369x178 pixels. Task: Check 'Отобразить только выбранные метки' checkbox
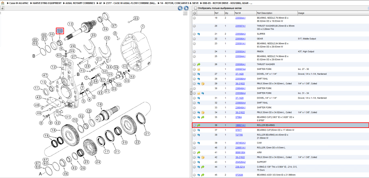(x=195, y=8)
